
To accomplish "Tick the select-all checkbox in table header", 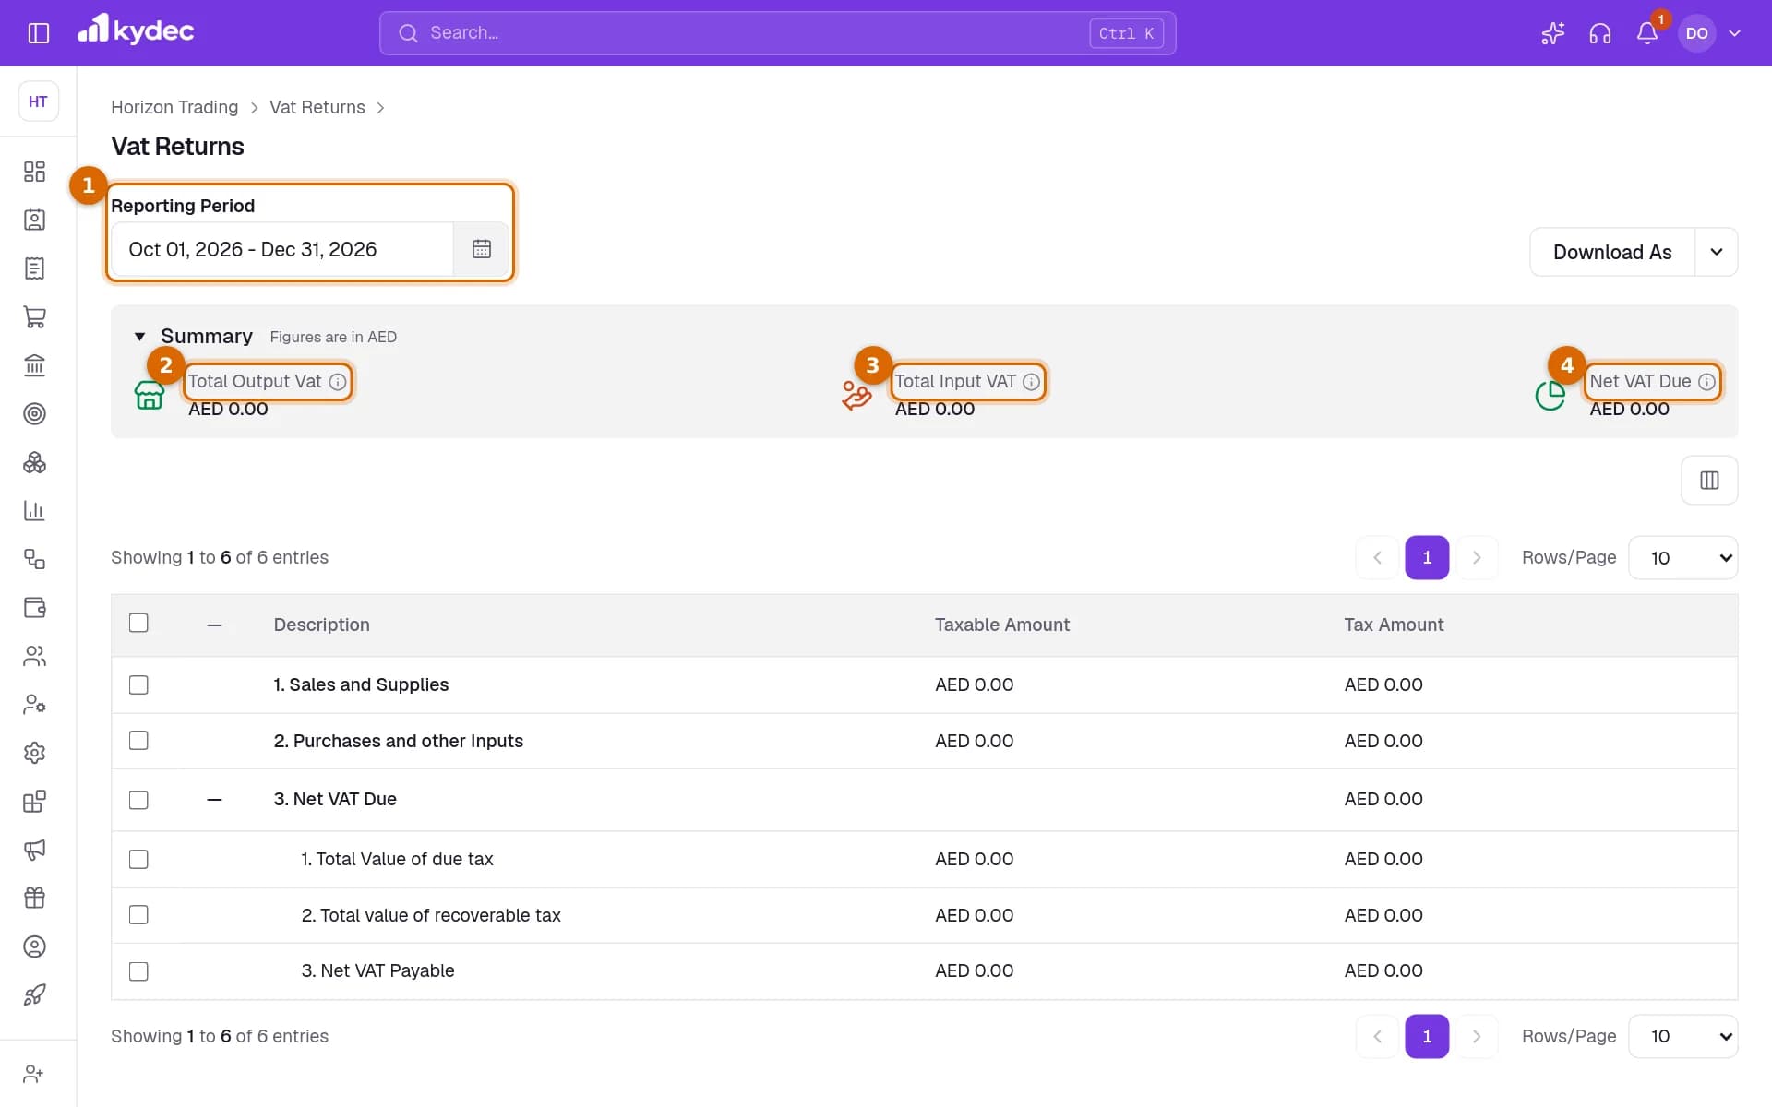I will coord(138,624).
